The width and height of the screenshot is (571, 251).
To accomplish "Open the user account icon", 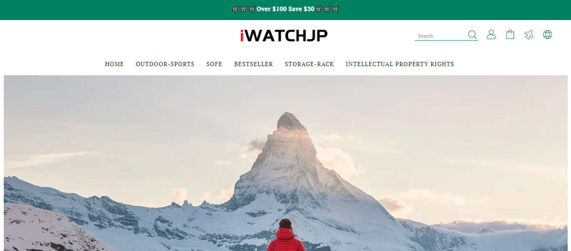I will coord(491,35).
